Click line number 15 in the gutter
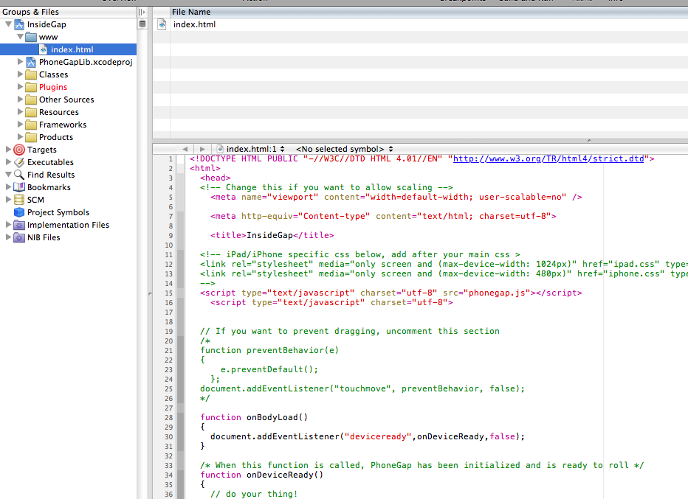Screen dimensions: 688x499 click(x=169, y=293)
